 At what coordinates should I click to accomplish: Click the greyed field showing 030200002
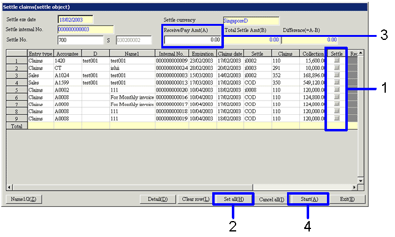pos(134,40)
